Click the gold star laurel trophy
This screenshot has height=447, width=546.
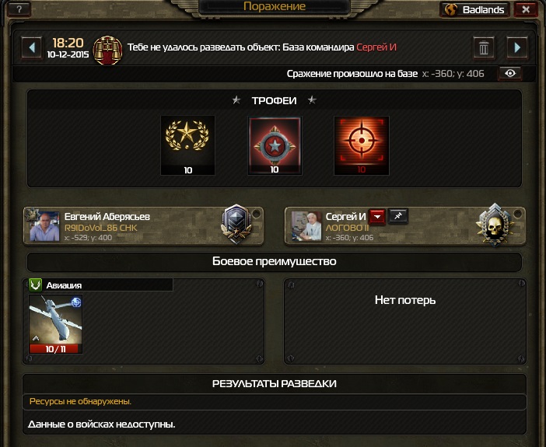tap(187, 145)
